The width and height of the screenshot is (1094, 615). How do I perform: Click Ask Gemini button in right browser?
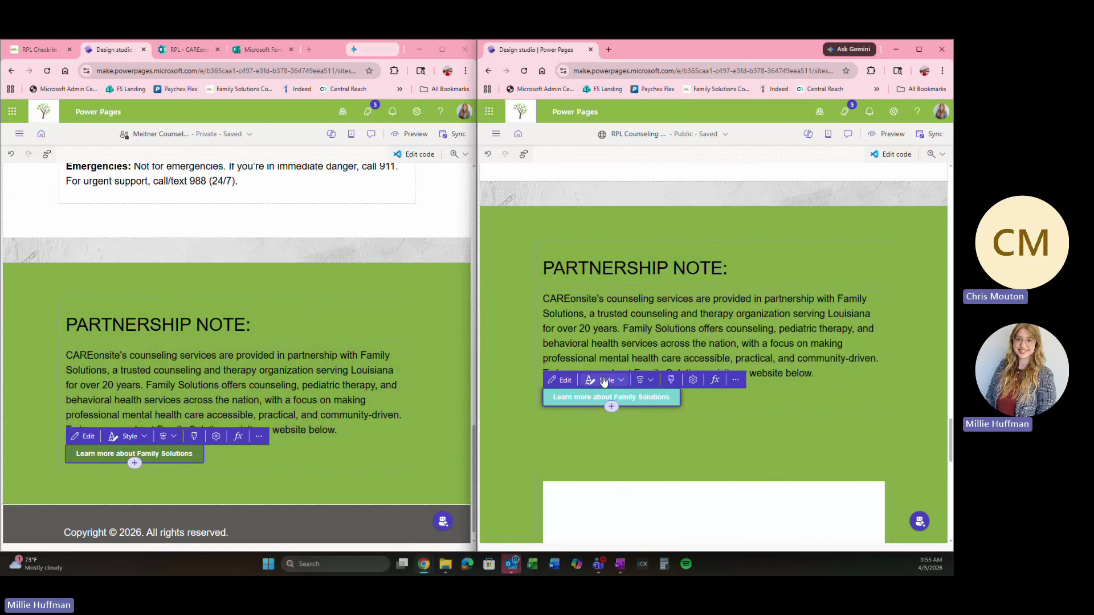(x=849, y=50)
